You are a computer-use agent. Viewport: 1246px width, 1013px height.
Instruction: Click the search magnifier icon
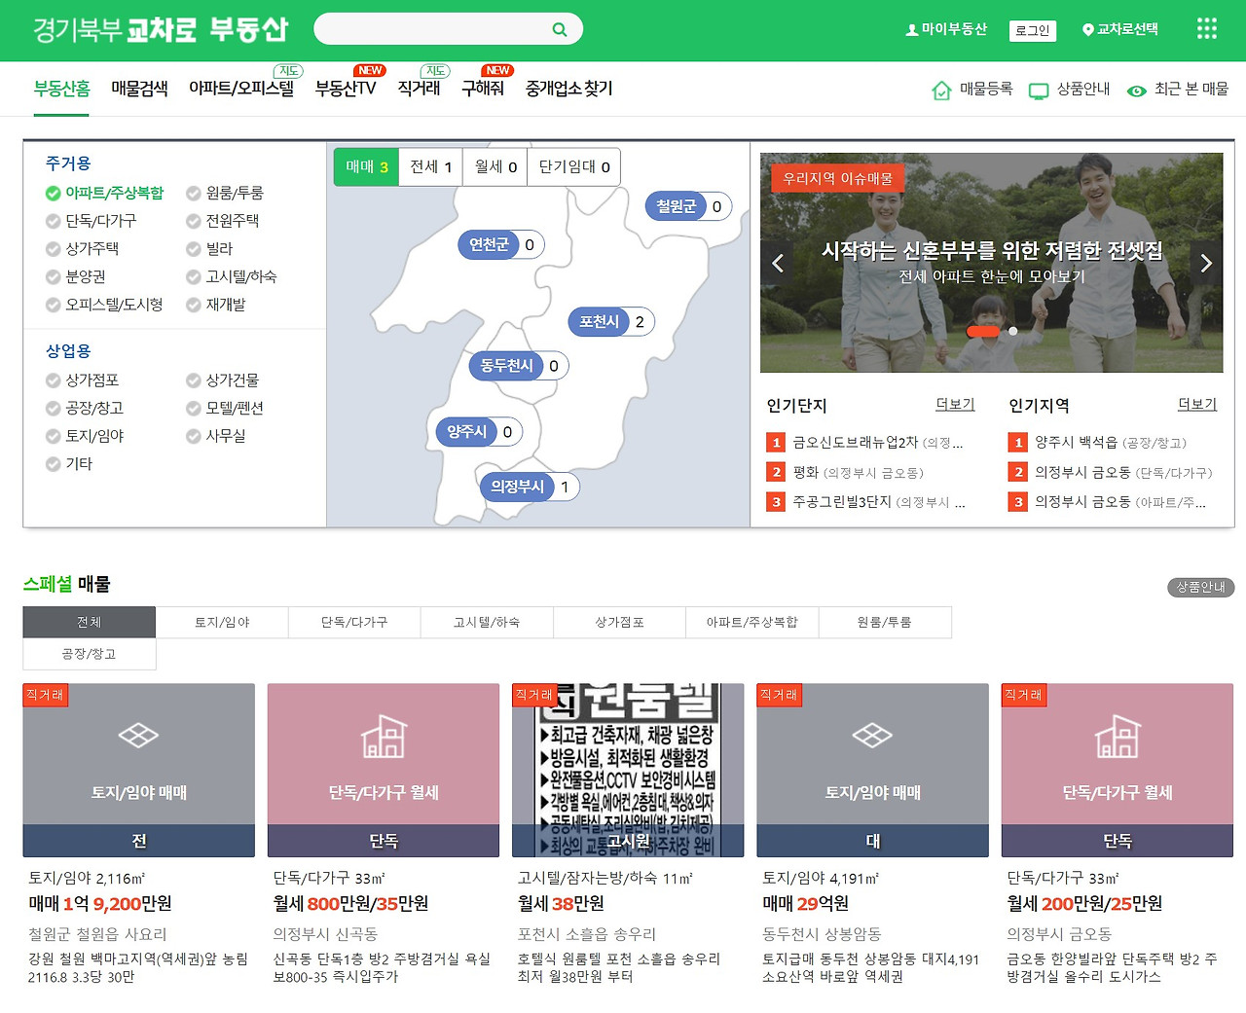pyautogui.click(x=559, y=29)
